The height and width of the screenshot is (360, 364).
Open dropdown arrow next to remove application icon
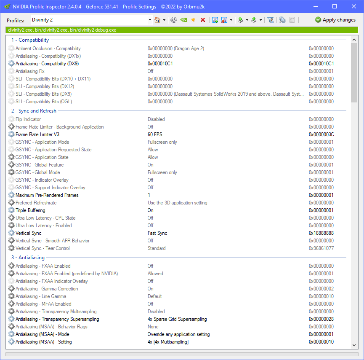pyautogui.click(x=231, y=20)
